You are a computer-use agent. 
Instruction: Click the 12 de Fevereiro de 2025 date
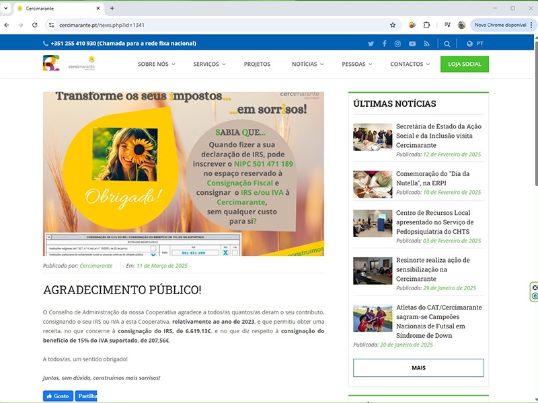452,154
